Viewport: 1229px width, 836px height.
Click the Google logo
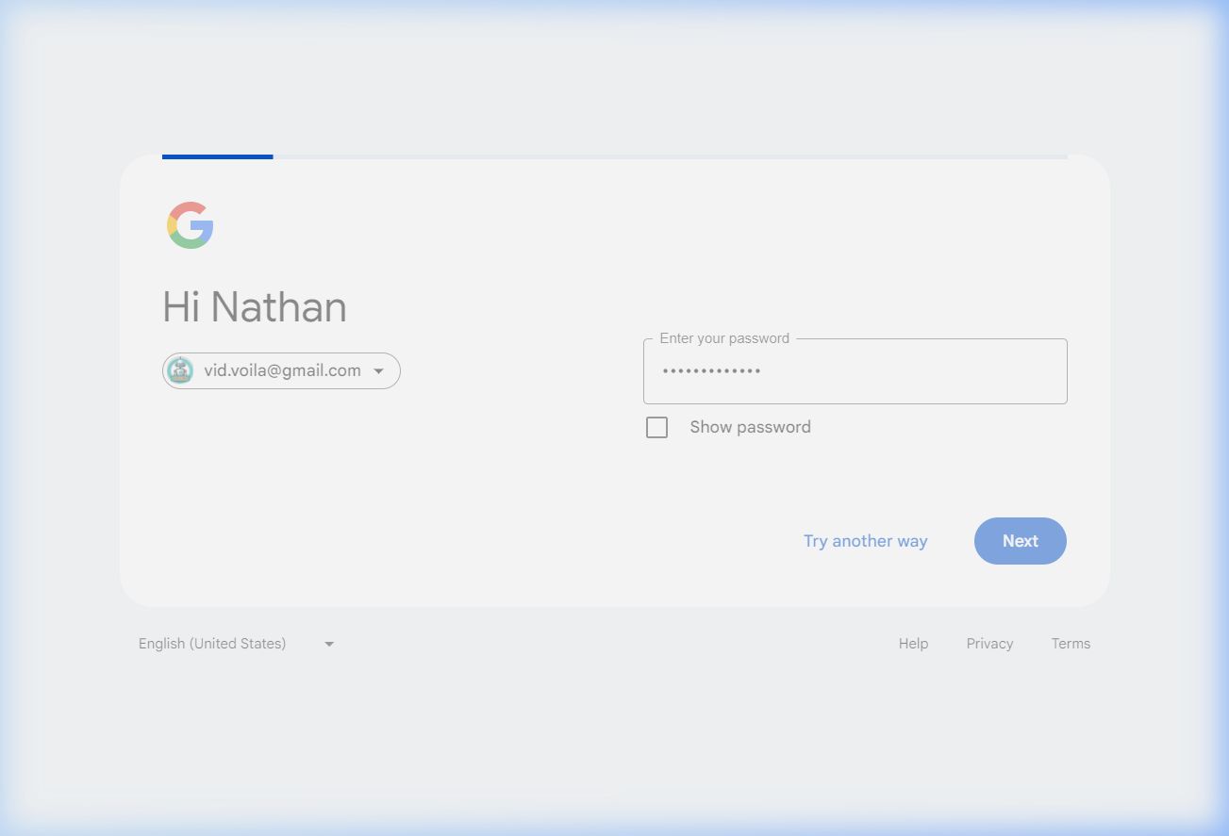(191, 225)
